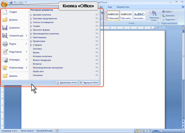
Task: Choose Открыть from the Office menu
Action: (x=15, y=20)
